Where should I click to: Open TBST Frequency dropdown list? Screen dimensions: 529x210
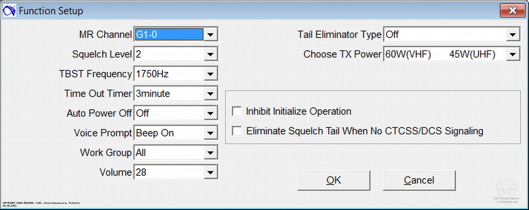click(x=210, y=74)
